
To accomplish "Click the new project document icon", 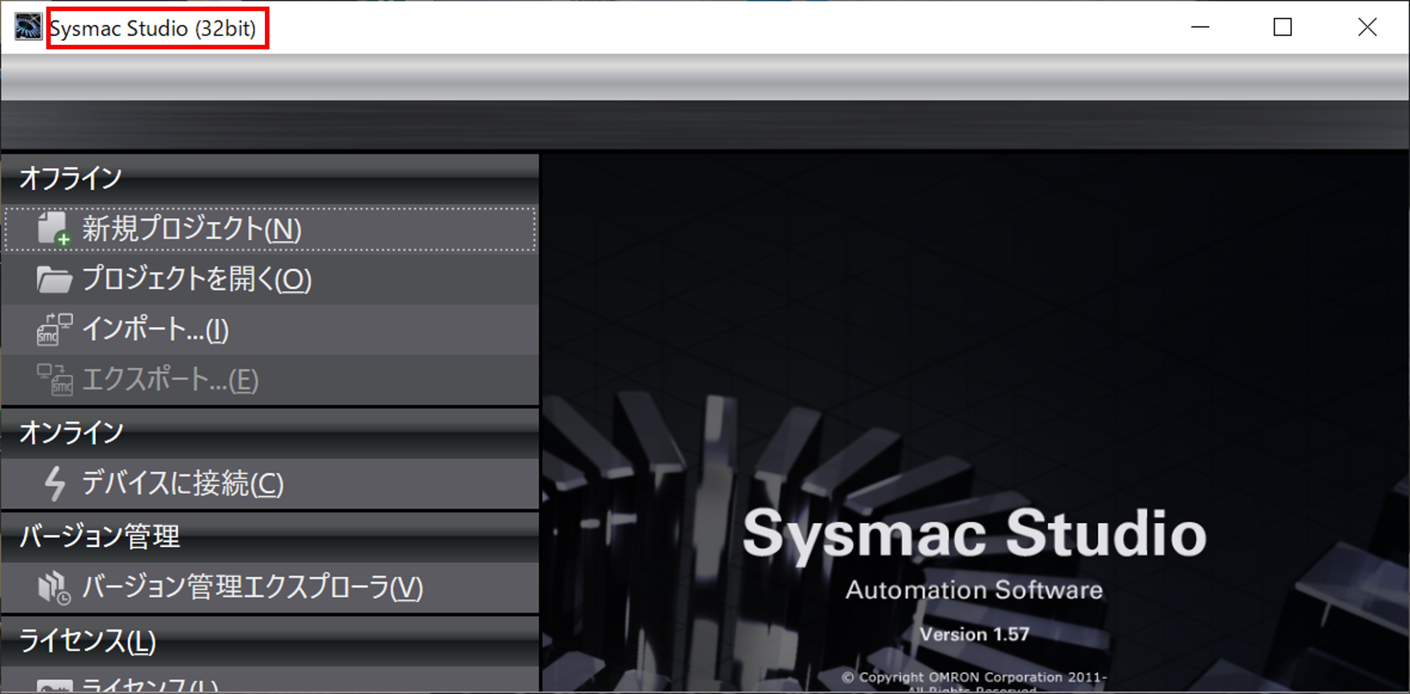I will 54,228.
